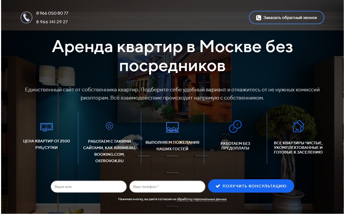Click text ЦЕНА КВАРТИР ОТ 2500 РУБ/СУТКИ

(x=46, y=144)
